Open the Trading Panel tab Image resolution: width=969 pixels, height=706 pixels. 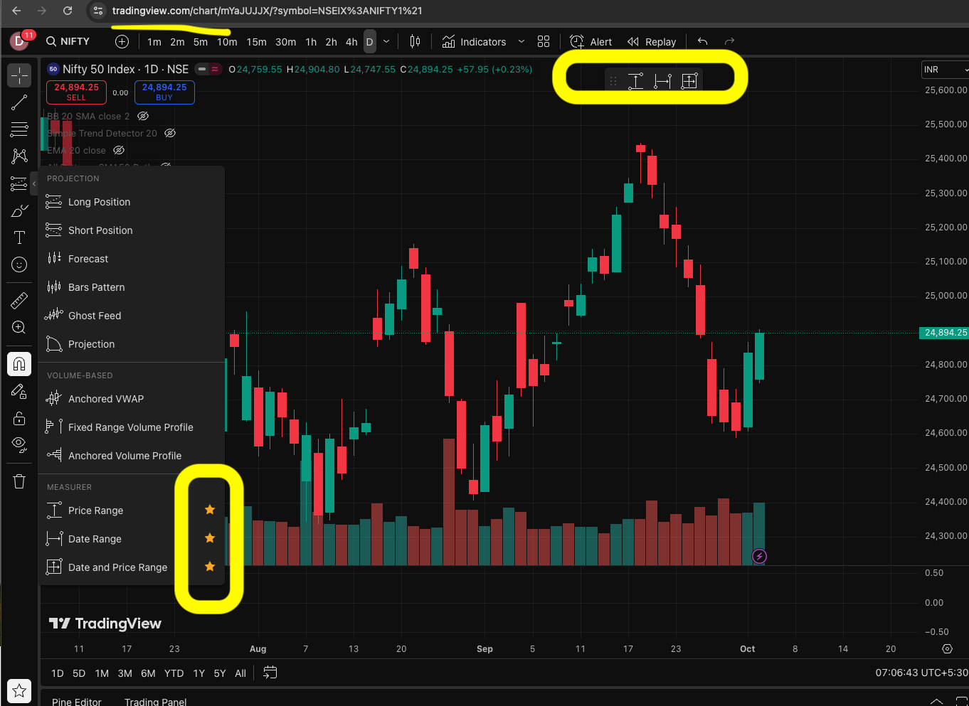click(x=156, y=702)
